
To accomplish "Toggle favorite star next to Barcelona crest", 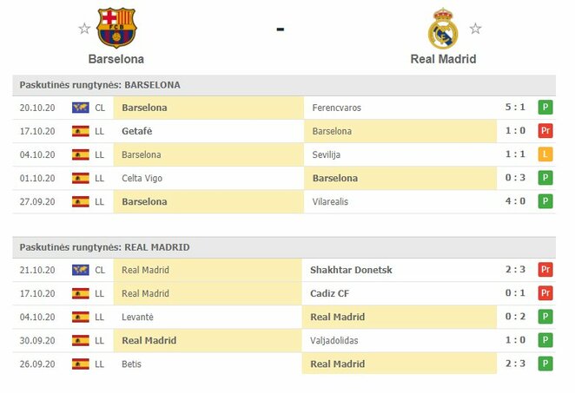I will pyautogui.click(x=84, y=29).
